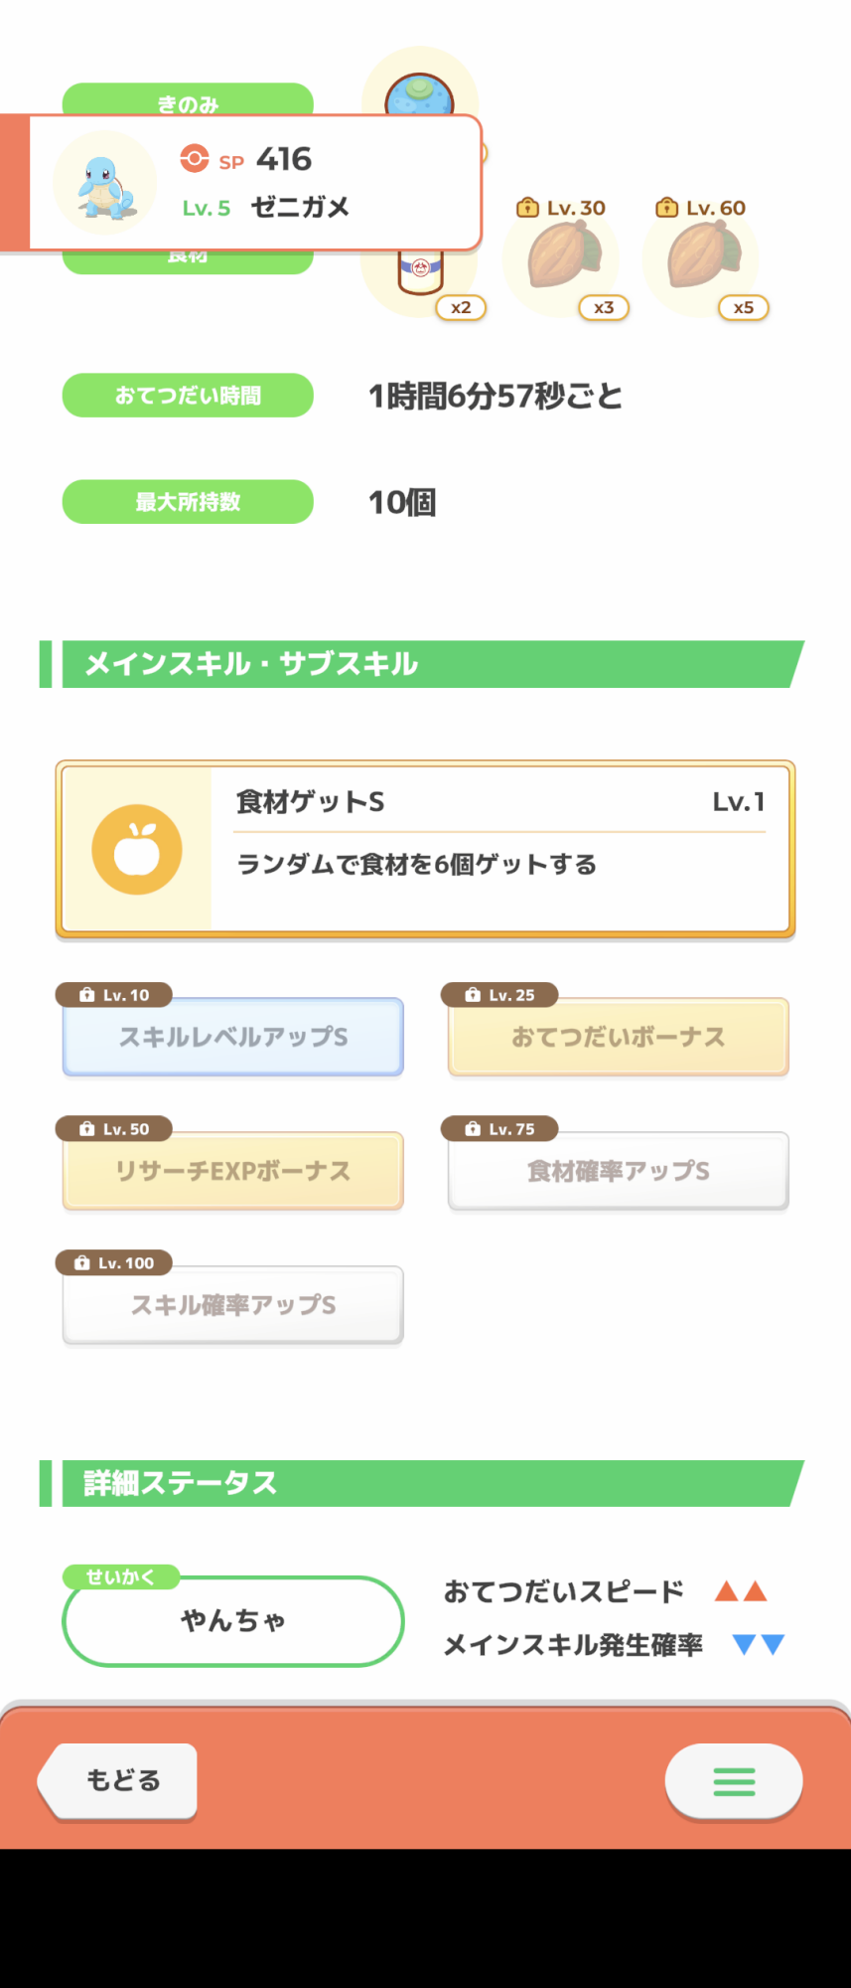Viewport: 851px width, 1988px height.
Task: Tap the orange up-arrows beside おてつだいスピード
Action: [741, 1591]
